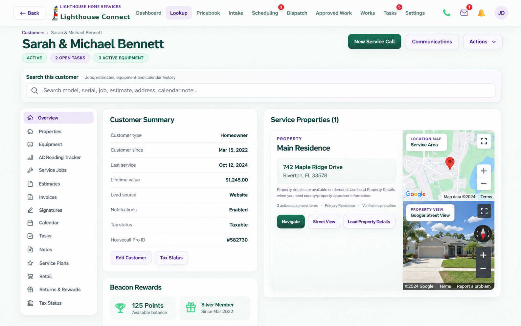The image size is (521, 326).
Task: Click the Tax Status button under summary
Action: click(171, 258)
